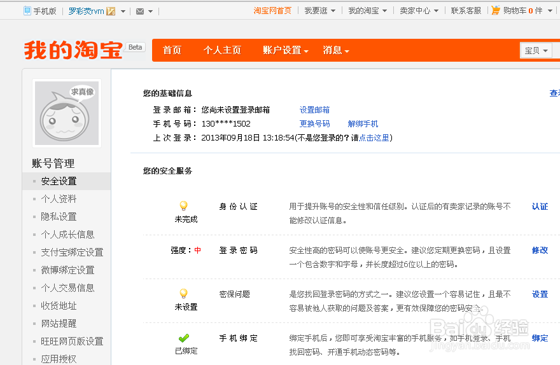The height and width of the screenshot is (365, 560).
Task: Select 个人资料 in the sidebar
Action: tap(59, 199)
